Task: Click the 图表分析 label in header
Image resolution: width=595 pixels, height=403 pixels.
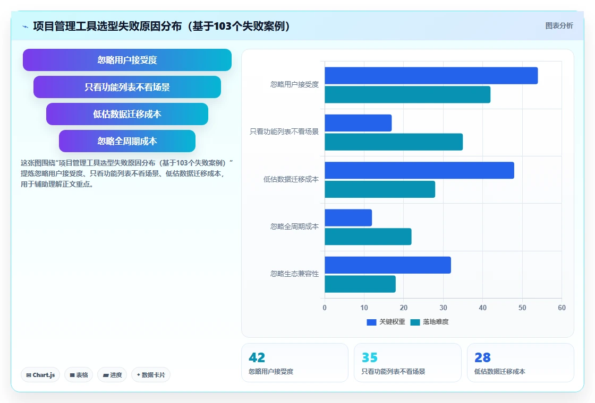Action: pos(559,26)
